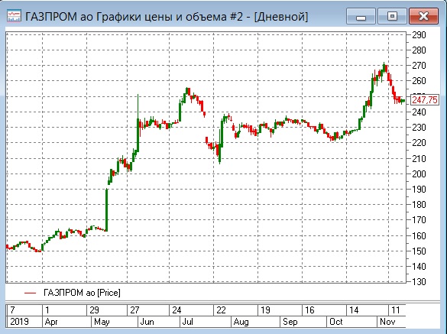Click the red legend line for ГАЗПРОМ
Screen dimensions: 447x334
click(x=31, y=293)
